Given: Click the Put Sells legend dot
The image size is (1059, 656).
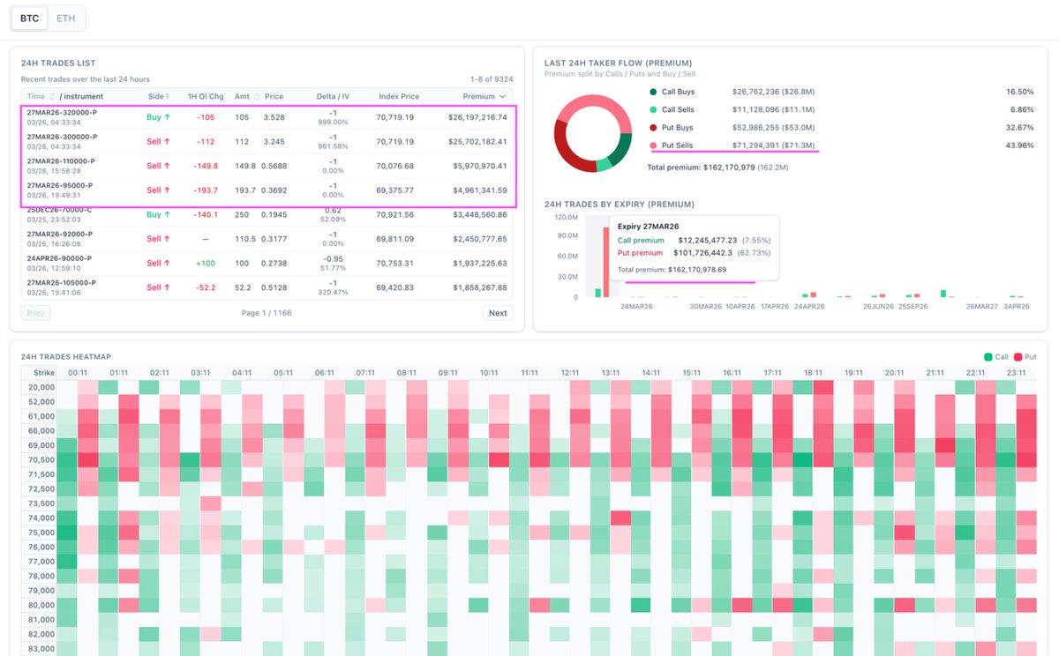Looking at the screenshot, I should 653,145.
